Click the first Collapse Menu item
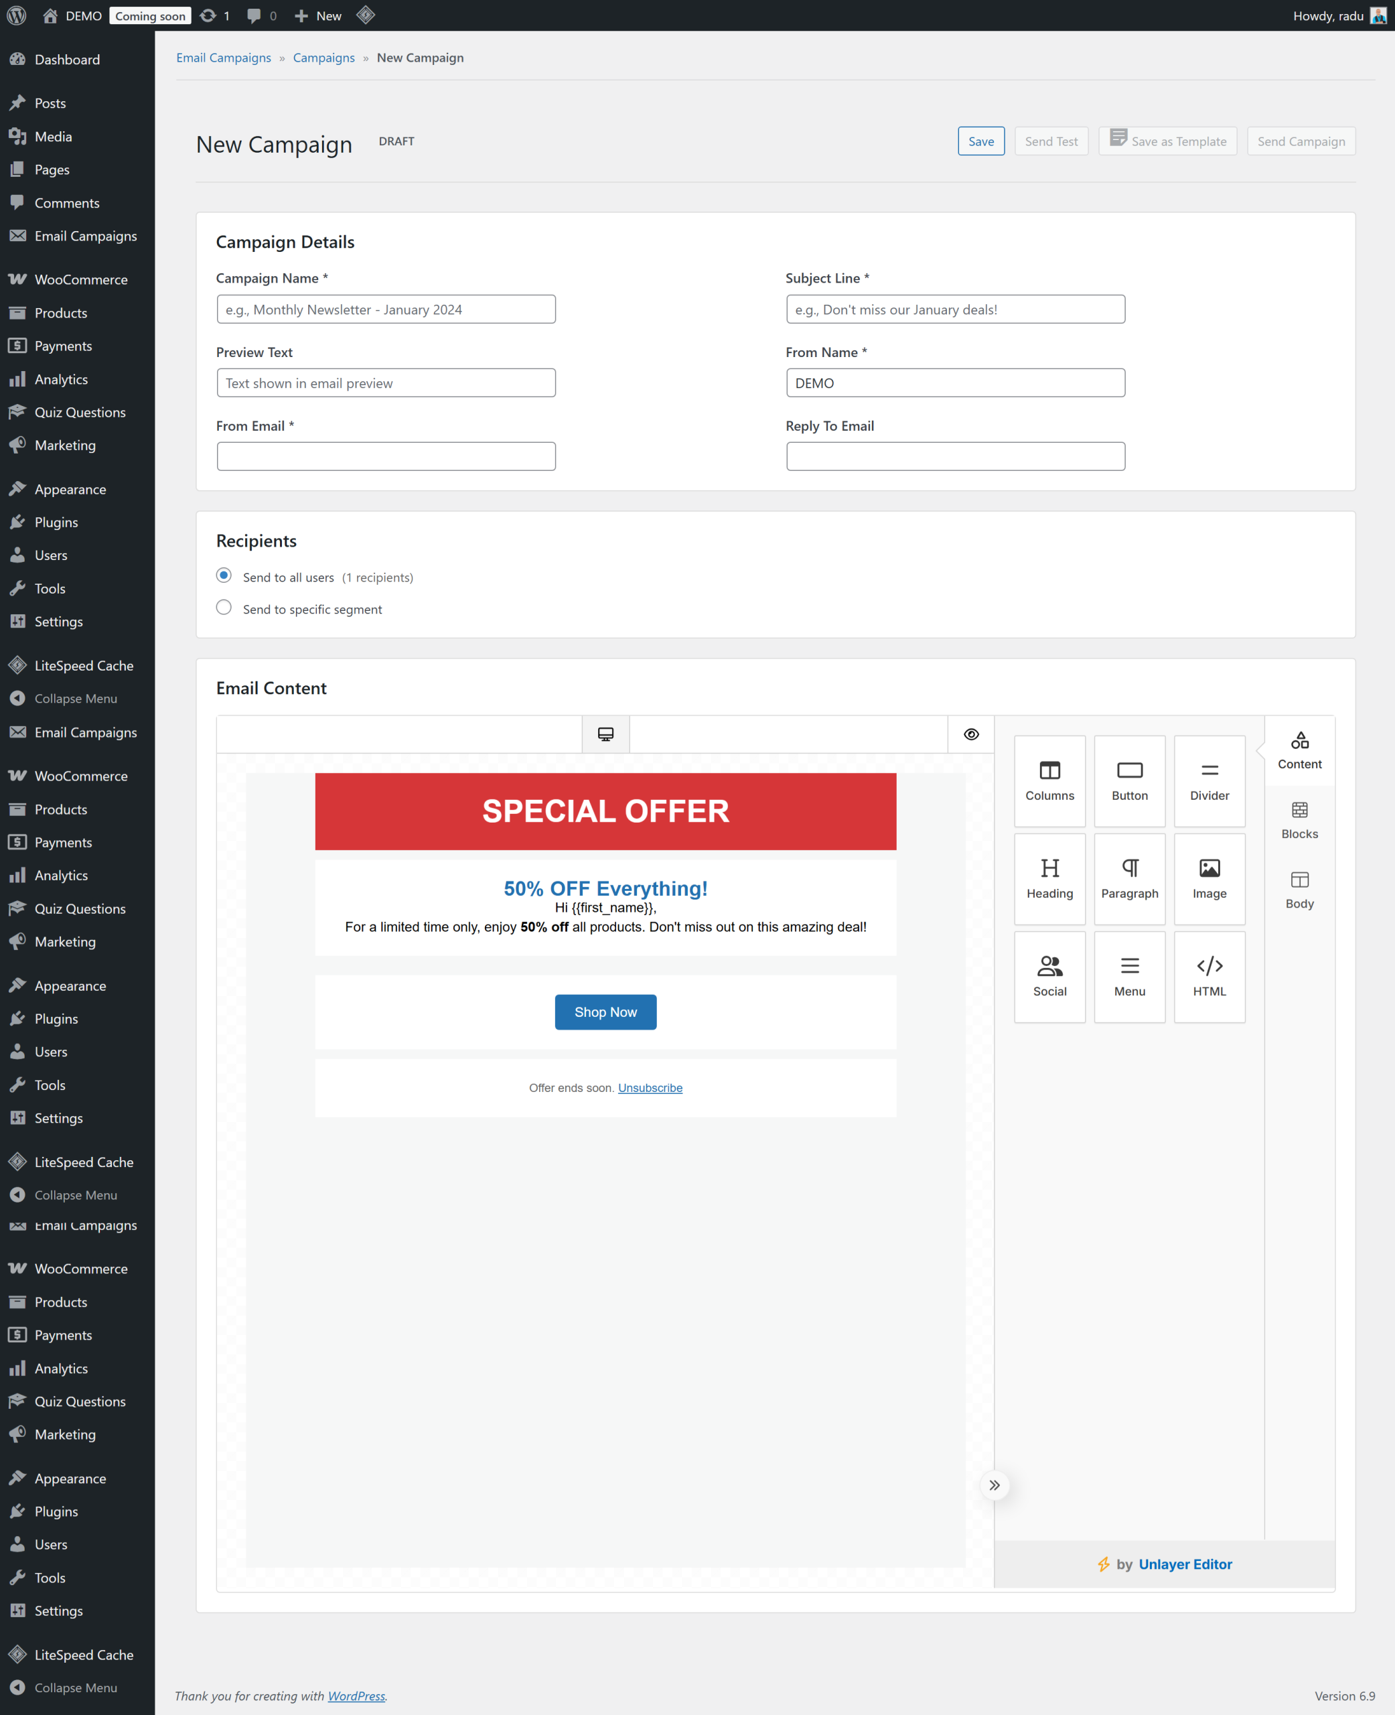The image size is (1395, 1715). (x=76, y=698)
